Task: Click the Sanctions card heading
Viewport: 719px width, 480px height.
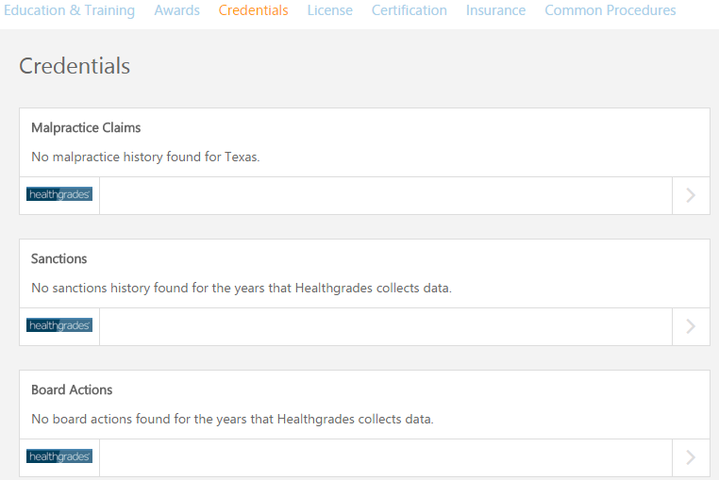Action: 59,258
